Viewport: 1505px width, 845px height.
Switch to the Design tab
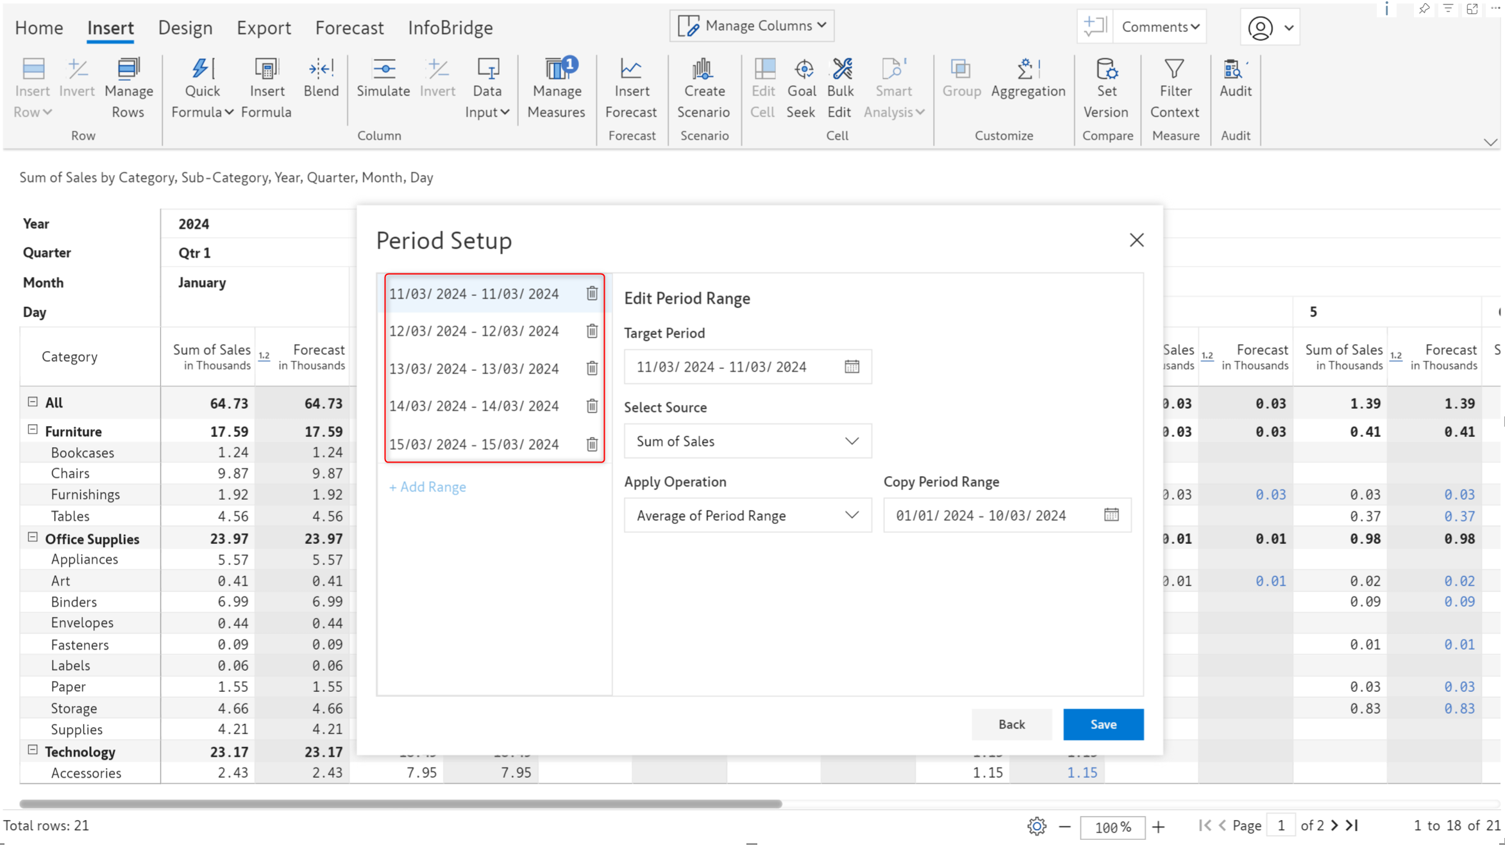185,28
